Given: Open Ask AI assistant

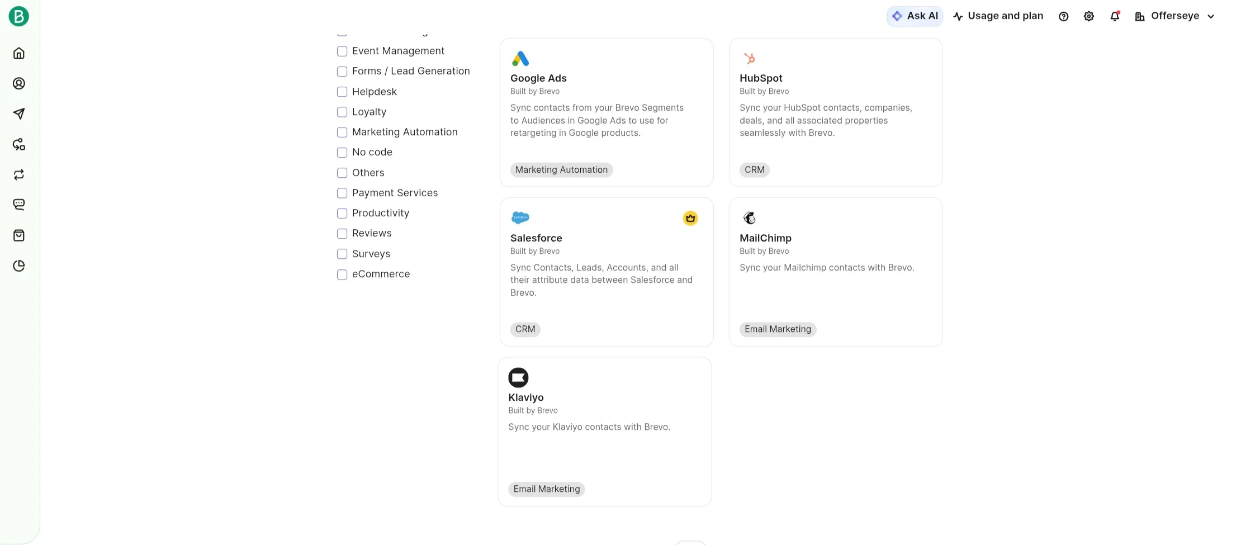Looking at the screenshot, I should (915, 16).
